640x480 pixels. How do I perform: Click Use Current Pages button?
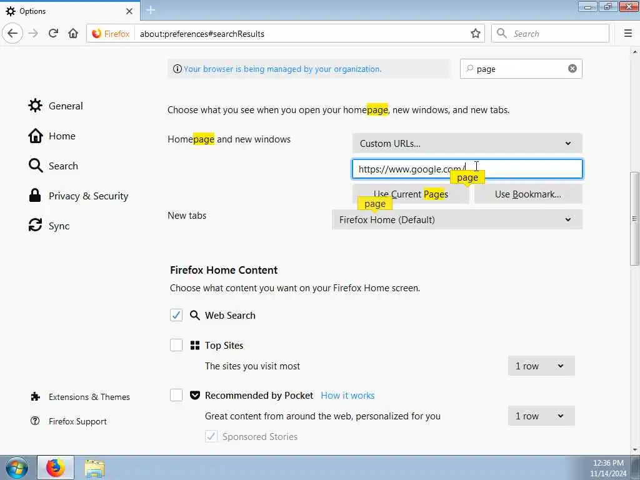[411, 194]
